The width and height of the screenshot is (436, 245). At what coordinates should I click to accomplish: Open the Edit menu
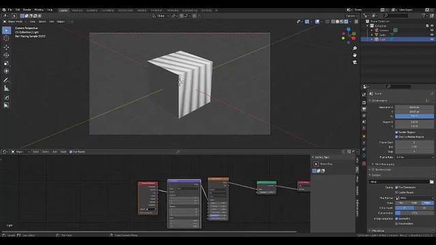click(18, 10)
